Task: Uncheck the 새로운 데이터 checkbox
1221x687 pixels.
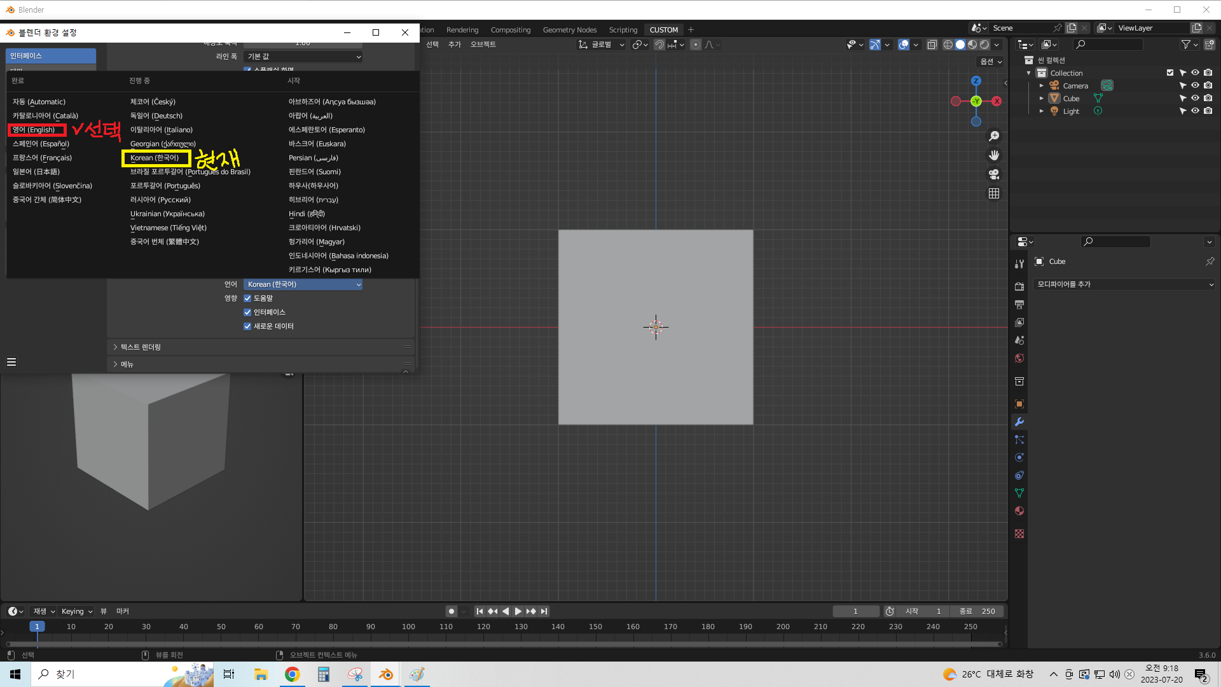Action: coord(247,326)
